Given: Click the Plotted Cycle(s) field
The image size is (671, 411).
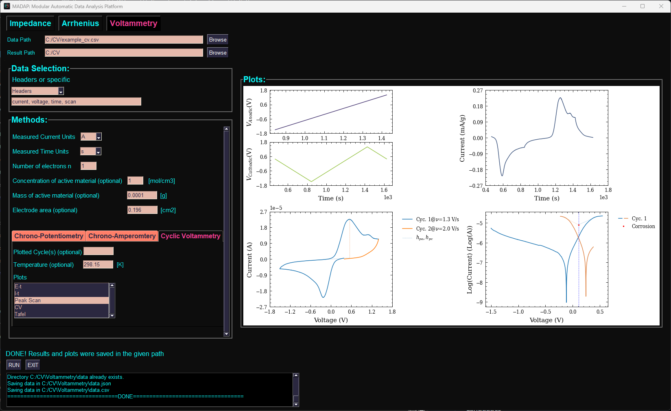Looking at the screenshot, I should 98,251.
